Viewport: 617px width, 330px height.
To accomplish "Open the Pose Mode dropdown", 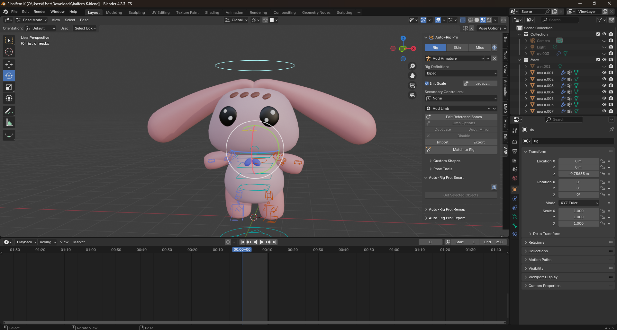I will pyautogui.click(x=32, y=20).
